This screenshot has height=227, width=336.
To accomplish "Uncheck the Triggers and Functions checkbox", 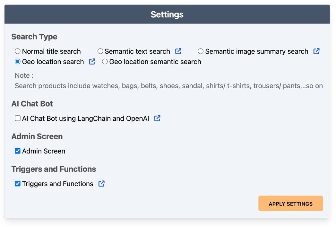I will 17,184.
